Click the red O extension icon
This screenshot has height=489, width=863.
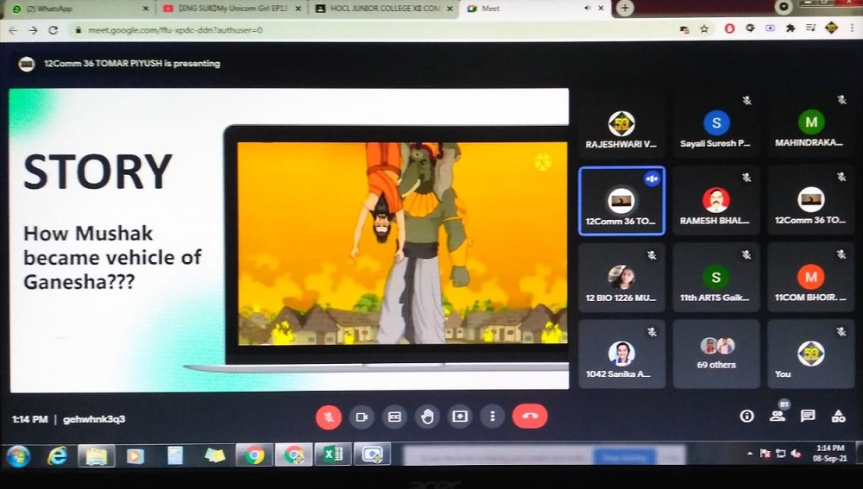pyautogui.click(x=729, y=28)
